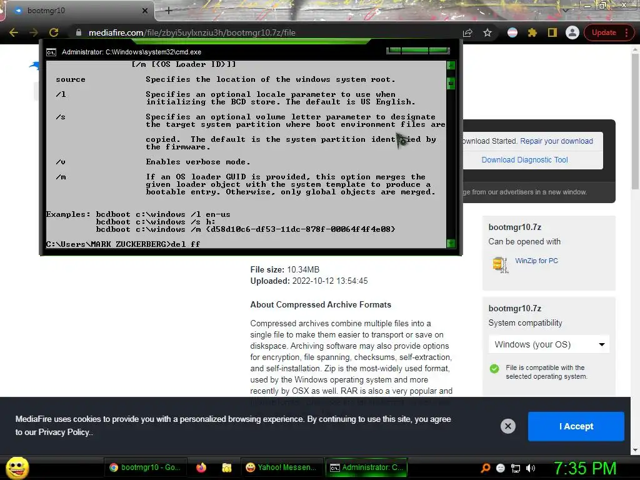640x480 pixels.
Task: Close the bootmgr10 browser tab
Action: 145,11
